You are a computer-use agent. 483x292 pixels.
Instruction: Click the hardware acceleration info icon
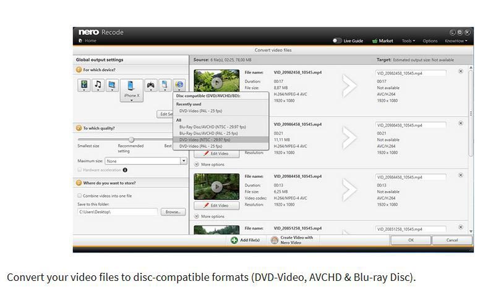(125, 170)
